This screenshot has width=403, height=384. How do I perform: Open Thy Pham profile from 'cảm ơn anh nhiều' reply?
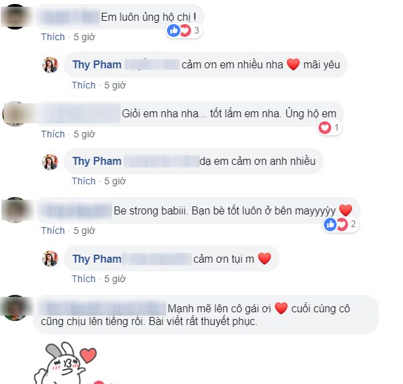tap(97, 162)
